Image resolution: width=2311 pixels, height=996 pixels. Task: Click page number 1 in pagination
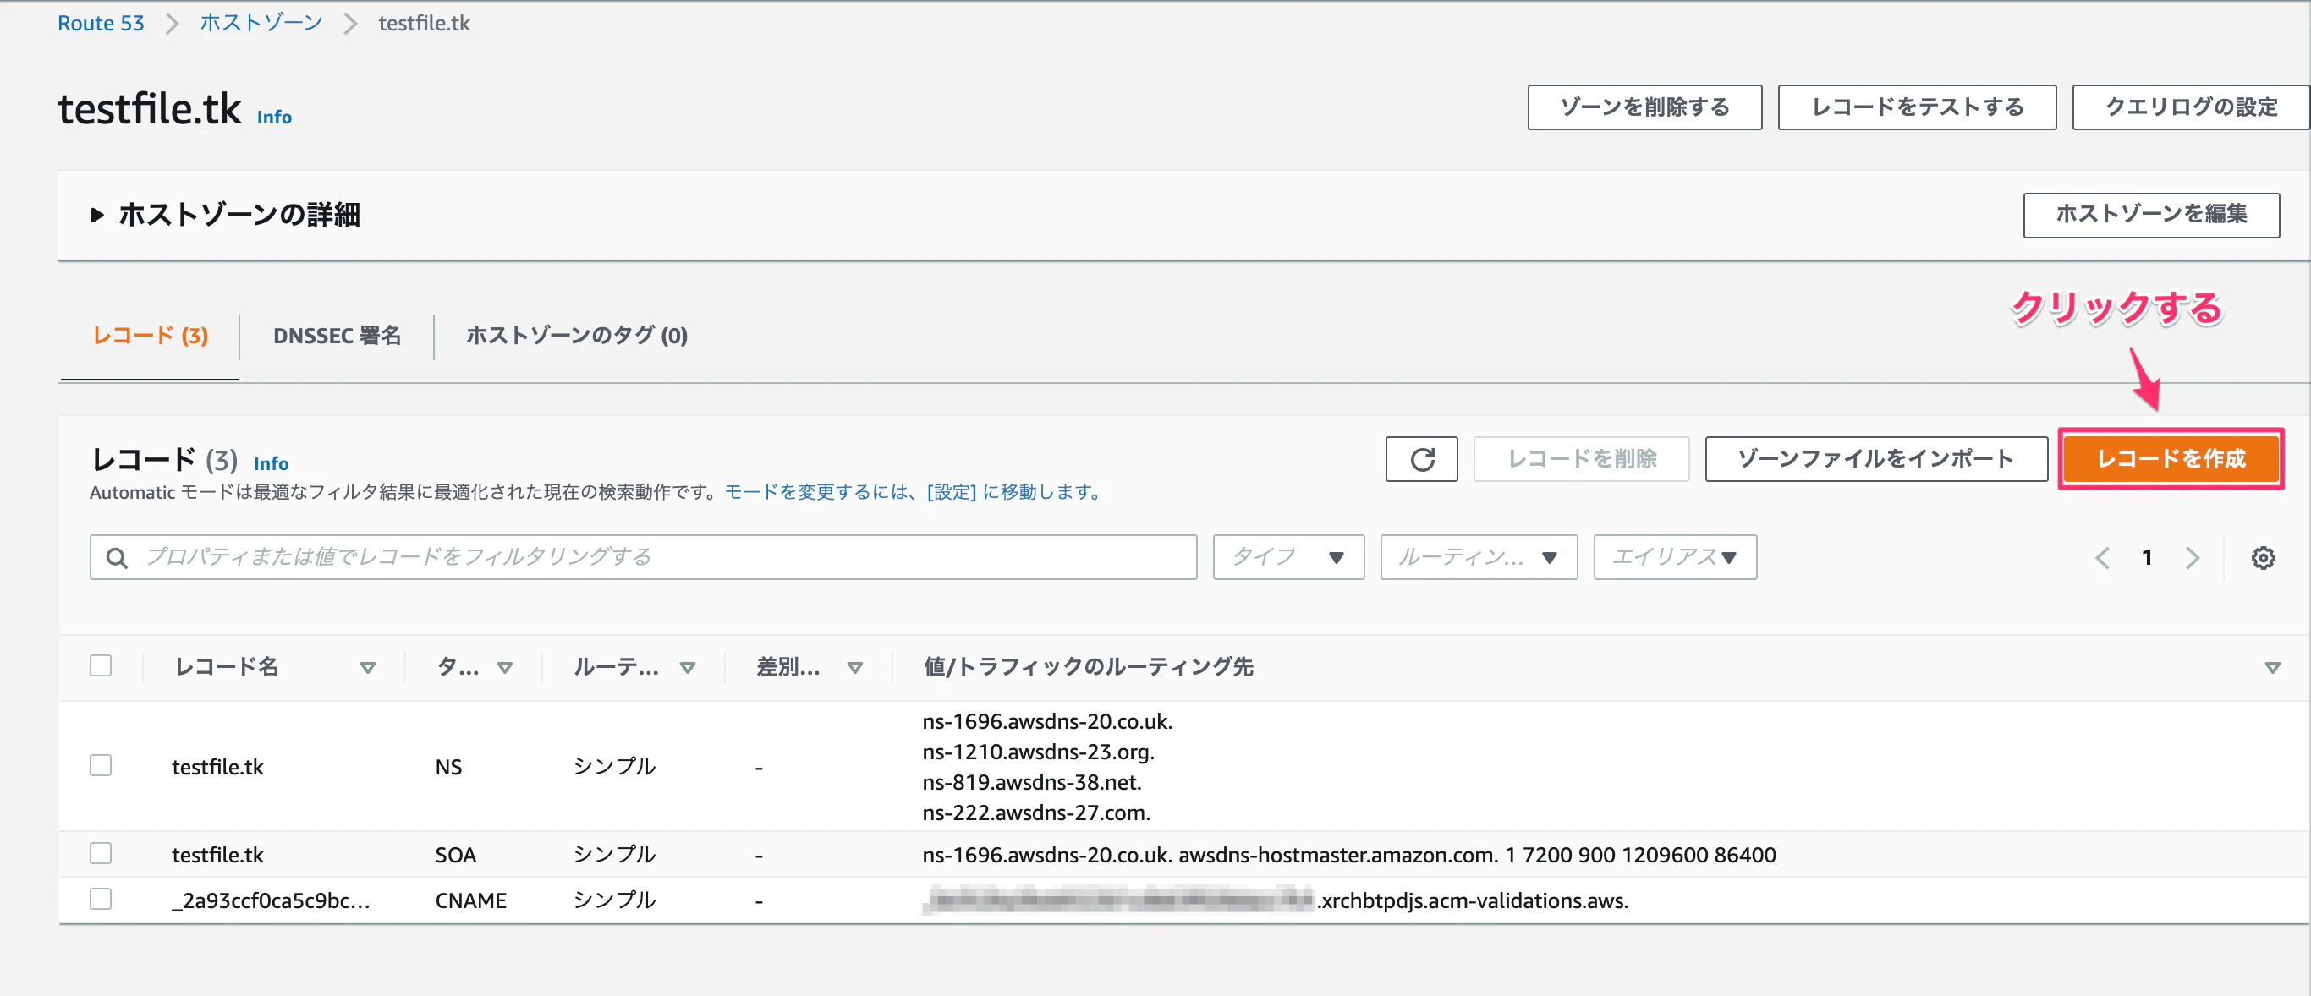point(2147,558)
